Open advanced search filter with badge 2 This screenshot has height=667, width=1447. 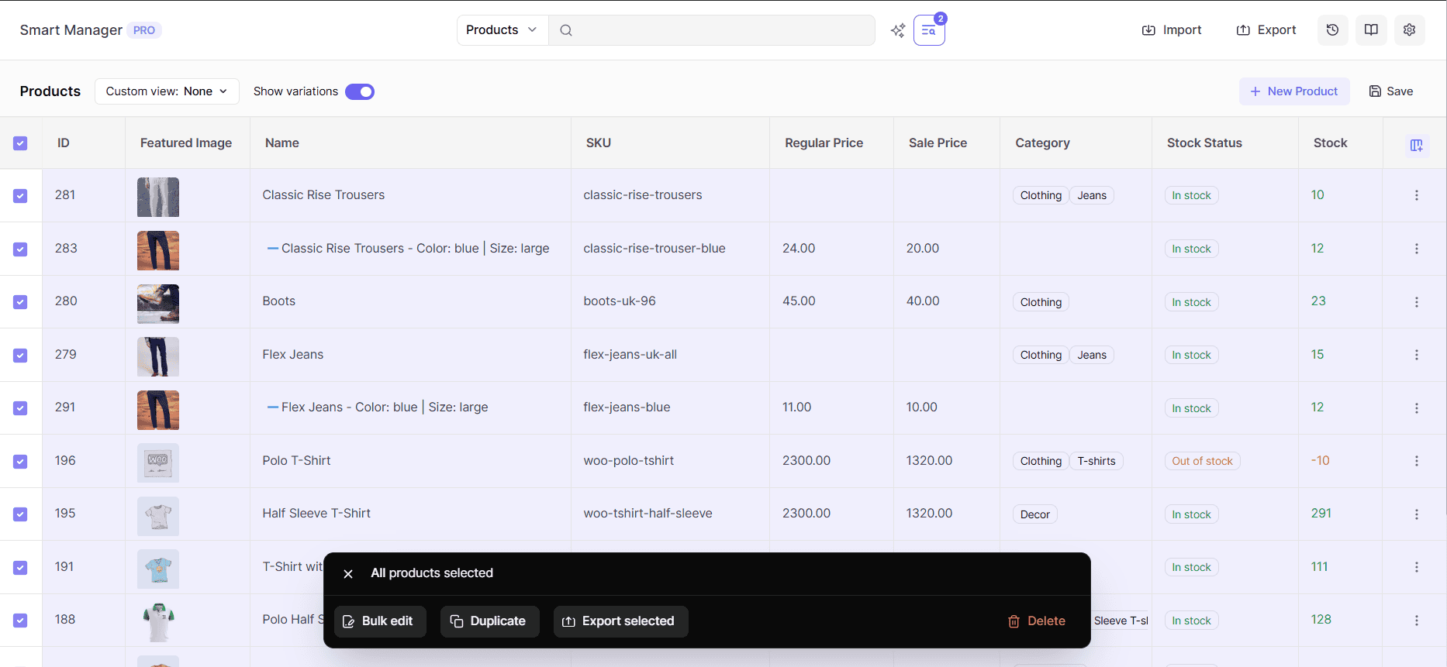[929, 30]
